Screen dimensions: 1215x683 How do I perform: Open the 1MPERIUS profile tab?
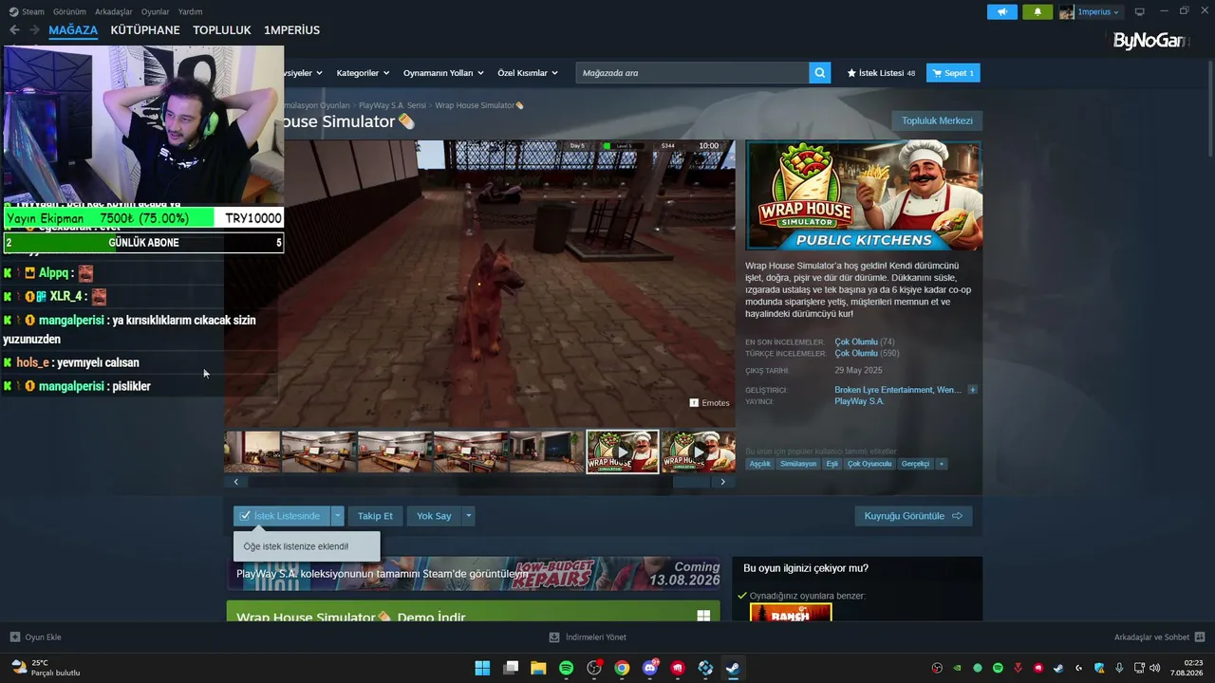click(x=291, y=30)
